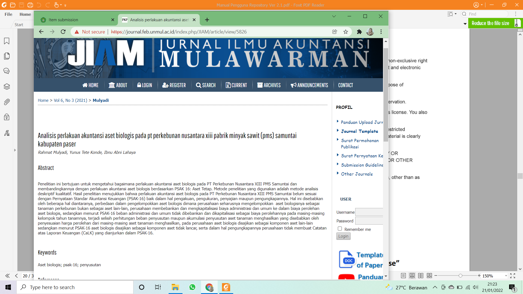The height and width of the screenshot is (294, 523).
Task: Open the Foxit zoom percentage dropdown
Action: (506, 276)
